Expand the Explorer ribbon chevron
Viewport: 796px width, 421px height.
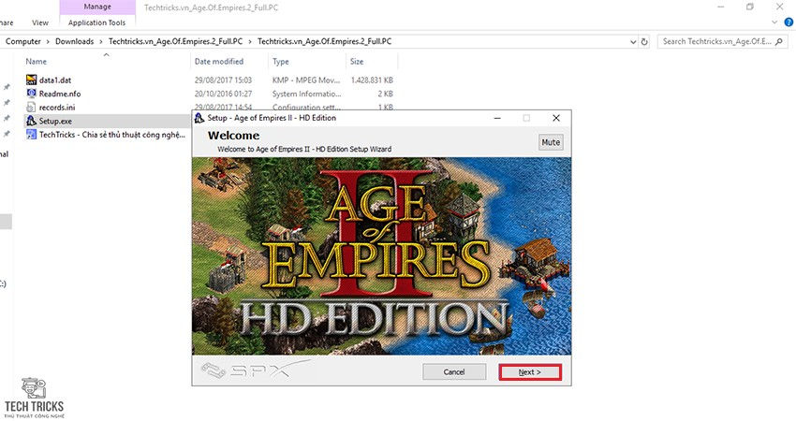coord(774,22)
